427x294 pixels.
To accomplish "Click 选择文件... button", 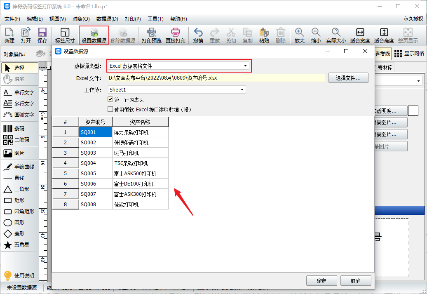I will coord(348,78).
